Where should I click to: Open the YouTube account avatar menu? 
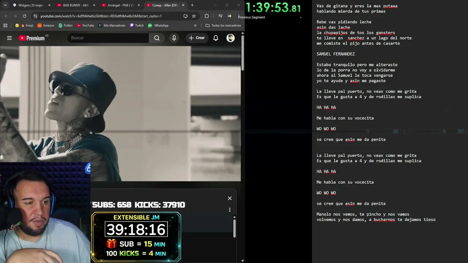230,38
